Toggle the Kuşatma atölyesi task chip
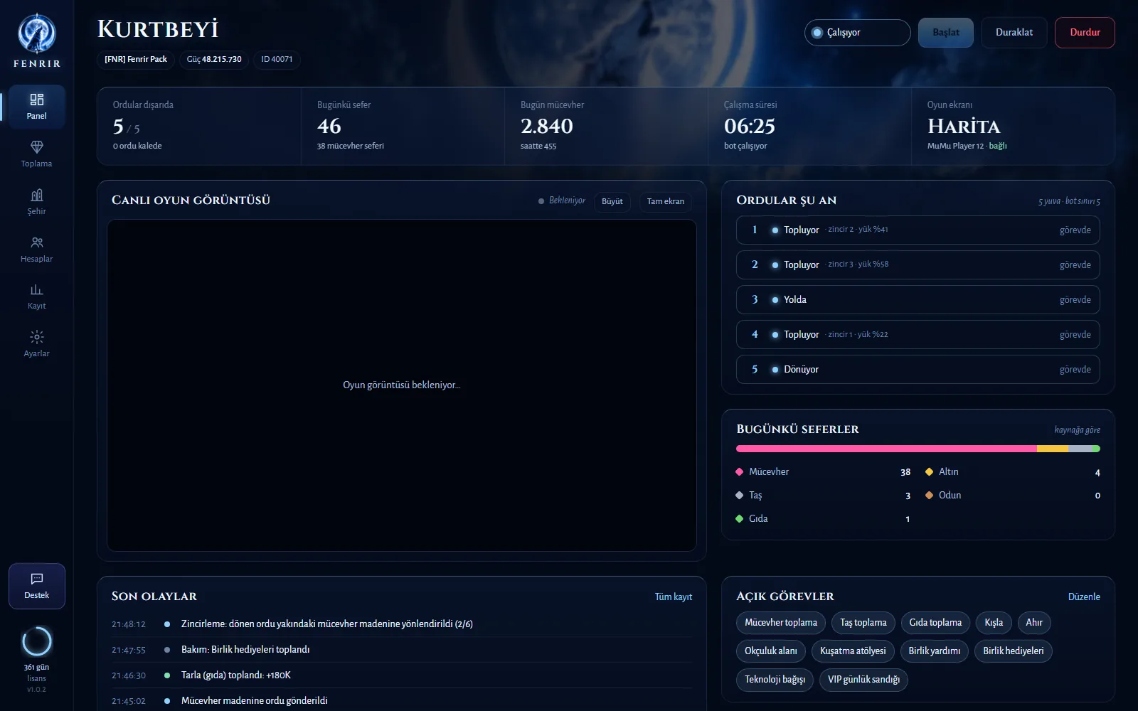This screenshot has height=711, width=1138. (x=853, y=651)
